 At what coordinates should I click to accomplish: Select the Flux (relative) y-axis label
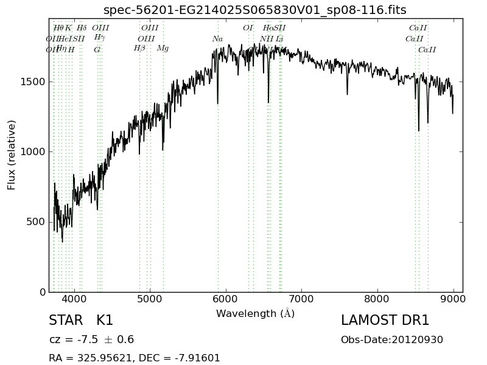(x=11, y=155)
